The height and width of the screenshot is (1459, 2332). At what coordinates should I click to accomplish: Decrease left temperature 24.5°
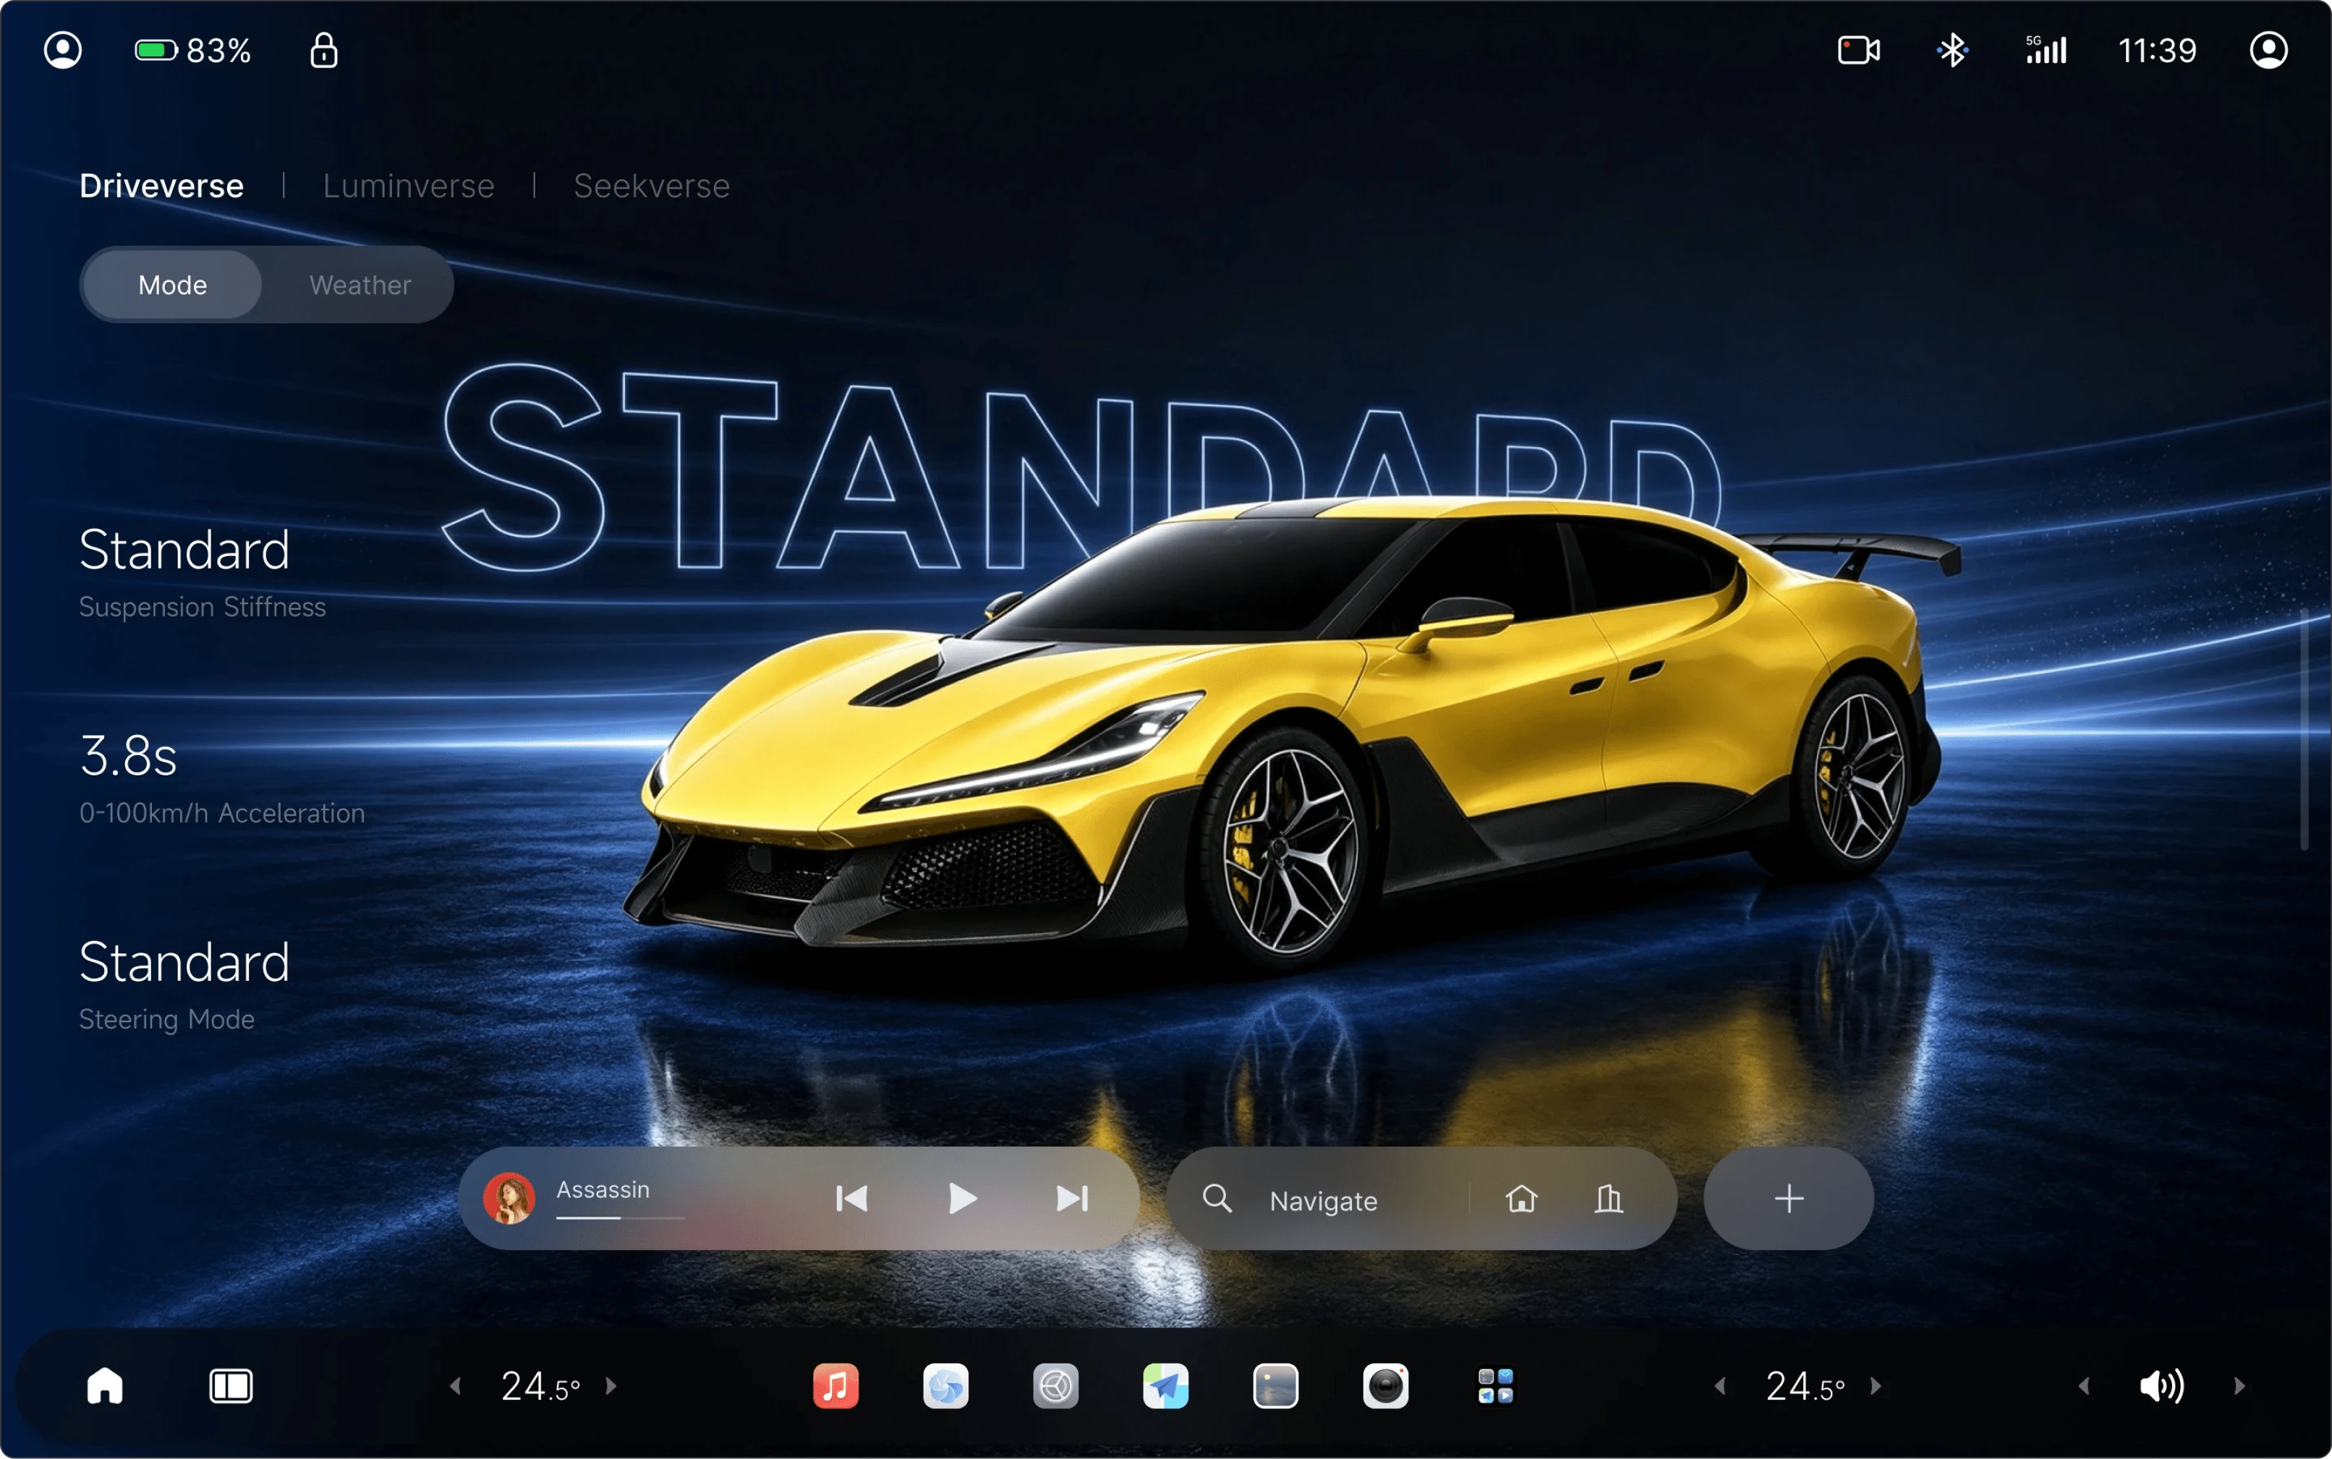point(456,1387)
